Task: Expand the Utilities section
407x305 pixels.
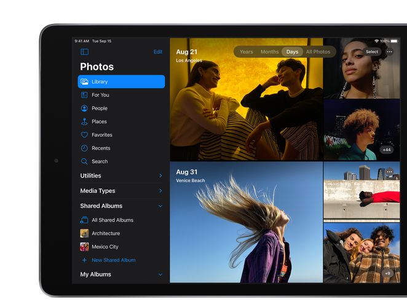Action: pyautogui.click(x=160, y=176)
